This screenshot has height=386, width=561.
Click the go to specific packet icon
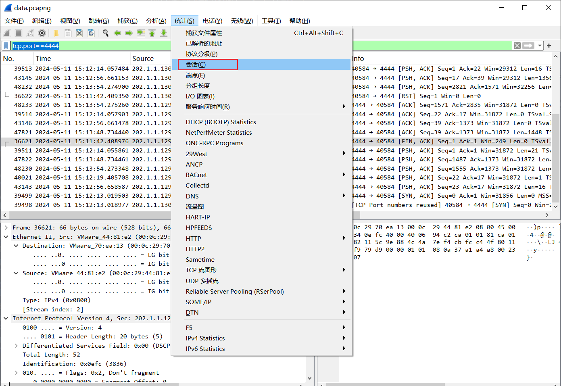click(x=141, y=33)
